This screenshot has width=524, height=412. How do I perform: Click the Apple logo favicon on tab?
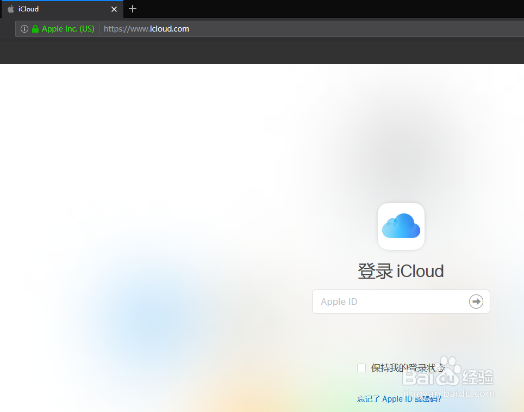point(11,9)
